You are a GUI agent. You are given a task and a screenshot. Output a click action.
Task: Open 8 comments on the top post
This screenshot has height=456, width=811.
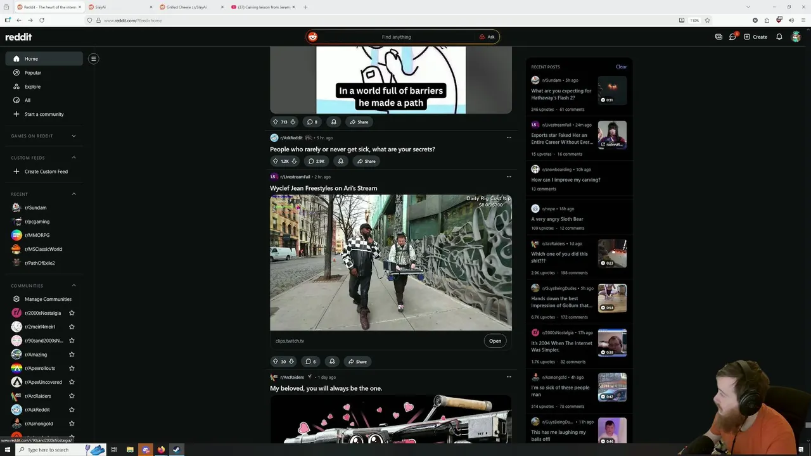[312, 122]
